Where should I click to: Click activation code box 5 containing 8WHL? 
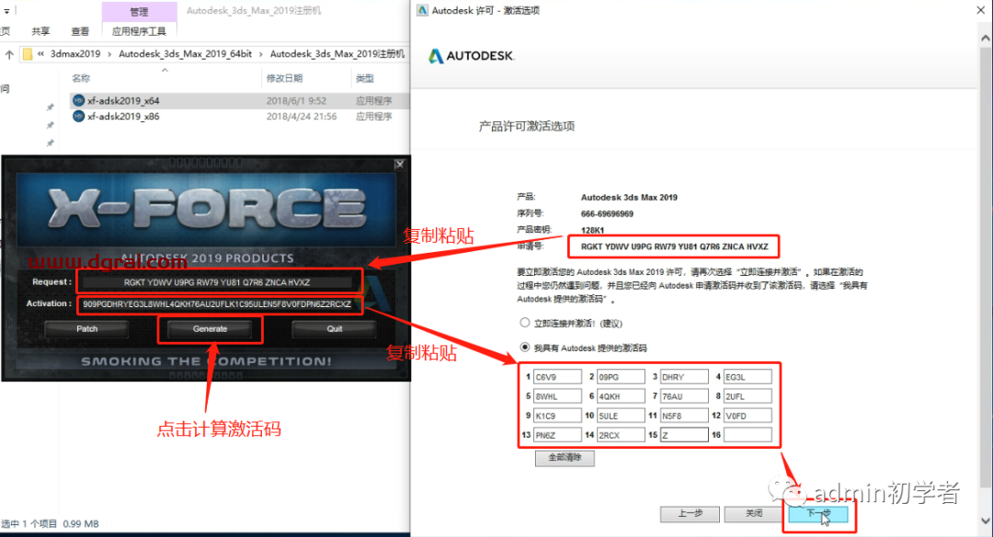click(x=557, y=396)
